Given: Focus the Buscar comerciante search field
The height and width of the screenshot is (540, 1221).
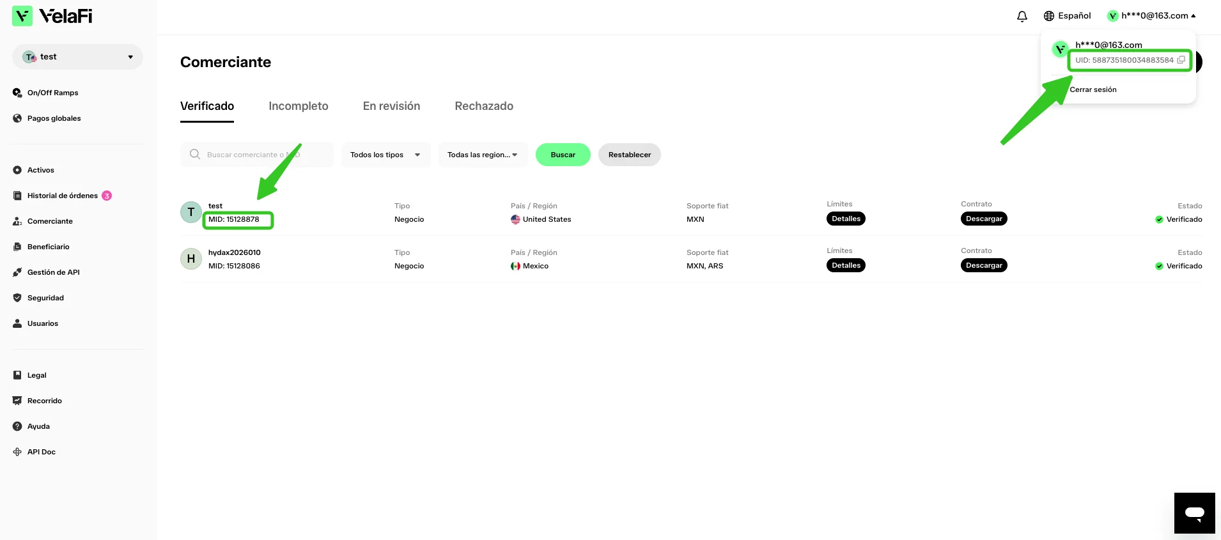Looking at the screenshot, I should (257, 155).
